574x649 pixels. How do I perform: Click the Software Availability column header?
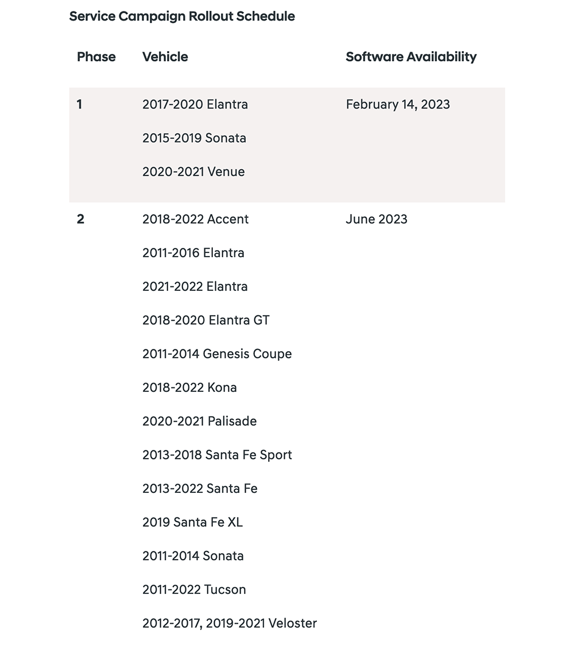coord(411,57)
